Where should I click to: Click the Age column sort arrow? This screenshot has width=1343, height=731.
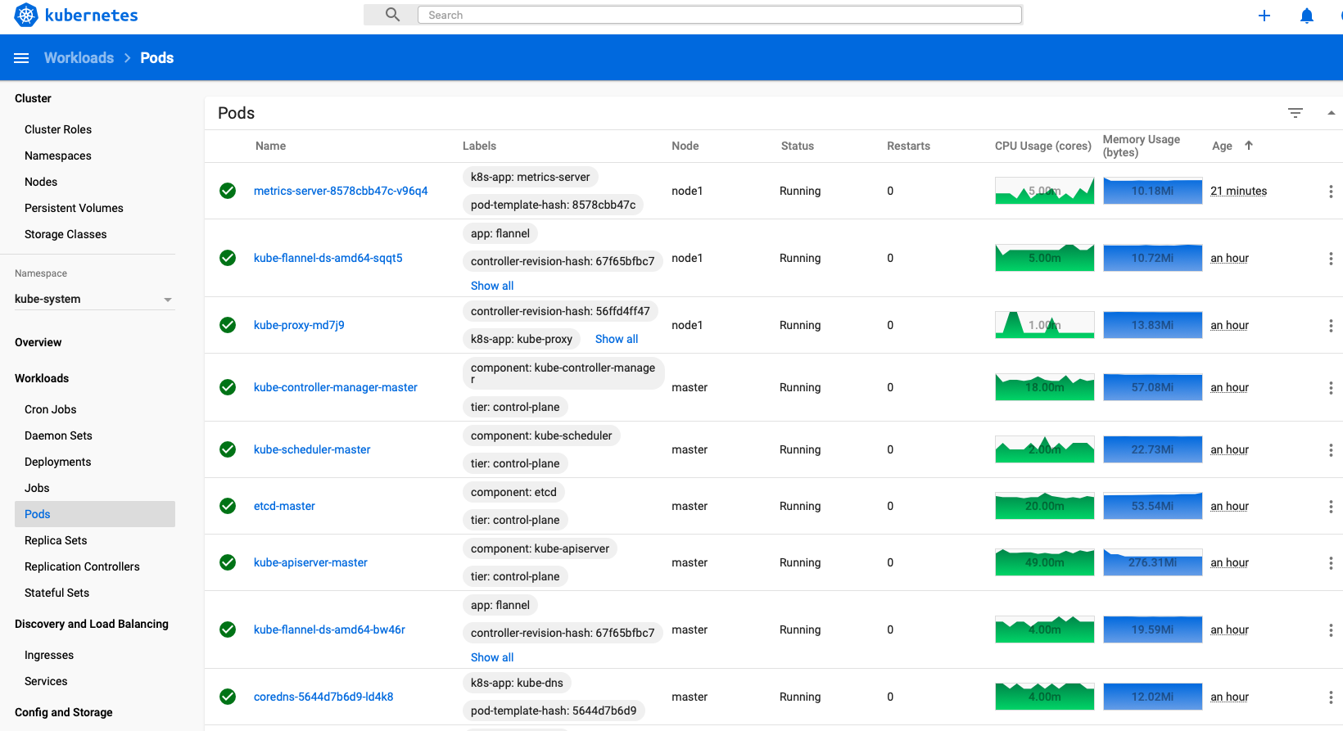coord(1249,145)
